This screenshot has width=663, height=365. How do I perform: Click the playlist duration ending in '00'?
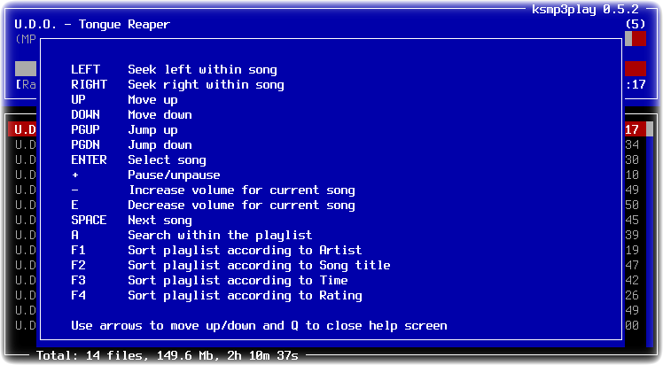(632, 325)
